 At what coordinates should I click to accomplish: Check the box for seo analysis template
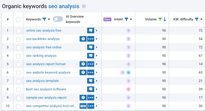19,81
